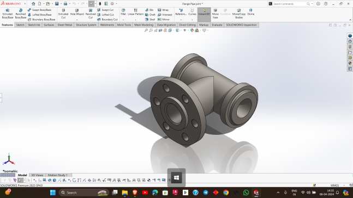
Task: Open the Sheet Metal tab
Action: (x=65, y=25)
